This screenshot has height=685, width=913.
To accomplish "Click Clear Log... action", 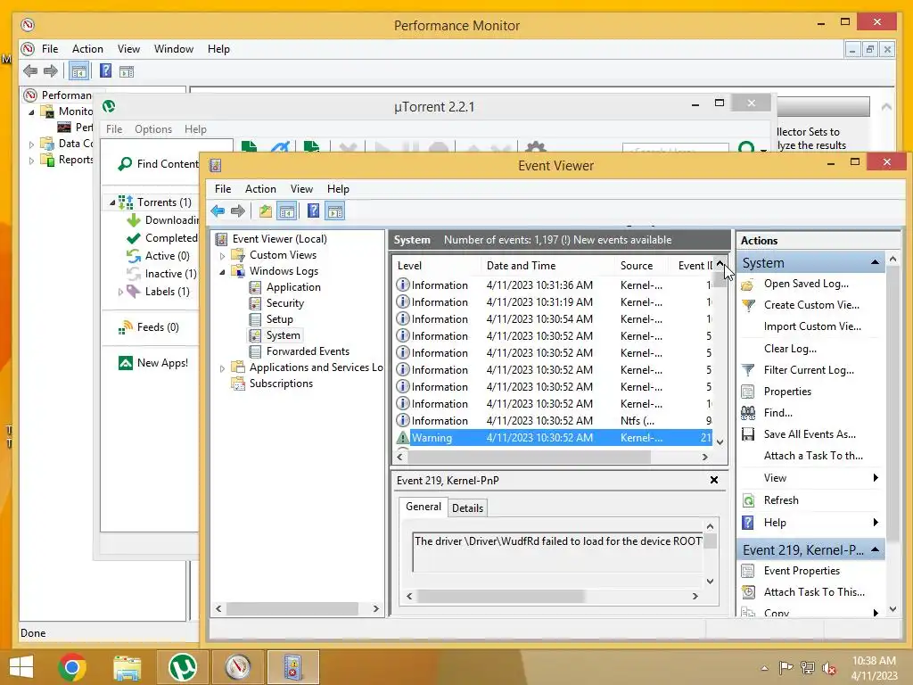I will (790, 349).
